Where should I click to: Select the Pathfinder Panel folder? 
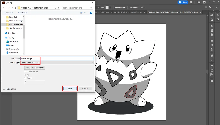pos(15,24)
